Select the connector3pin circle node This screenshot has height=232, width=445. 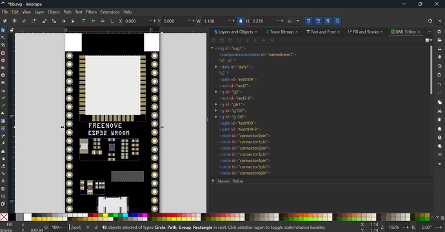pyautogui.click(x=244, y=154)
